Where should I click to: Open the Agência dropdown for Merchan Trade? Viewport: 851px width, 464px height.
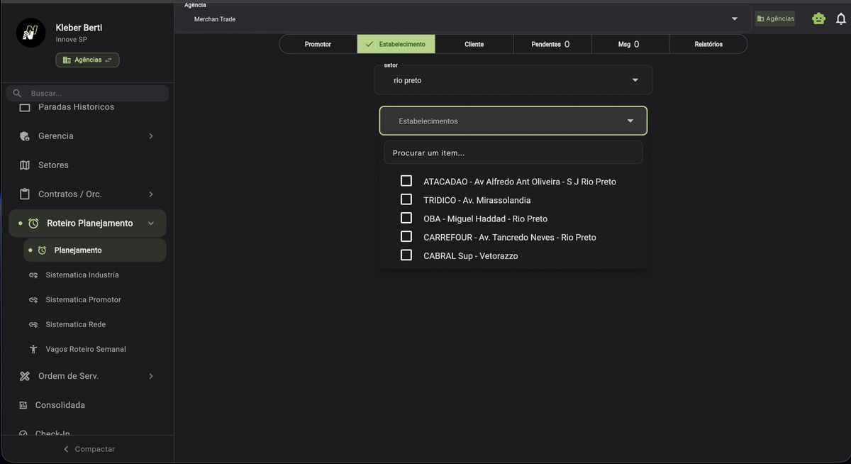click(734, 18)
